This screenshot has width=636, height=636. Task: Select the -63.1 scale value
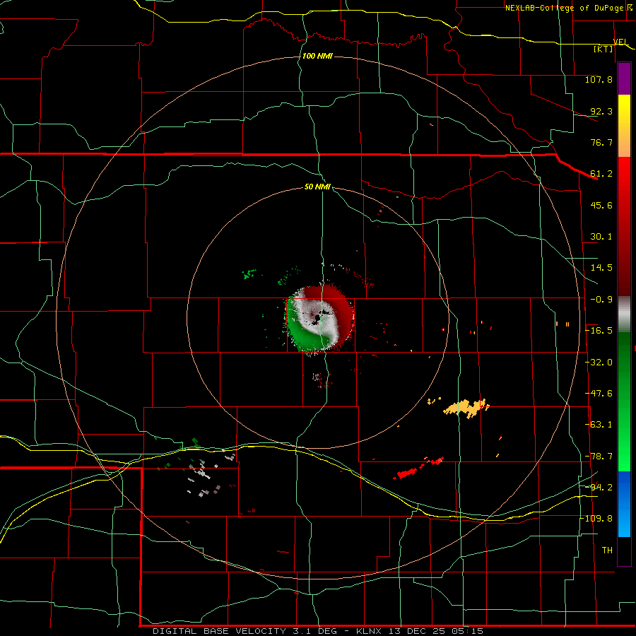pos(599,425)
